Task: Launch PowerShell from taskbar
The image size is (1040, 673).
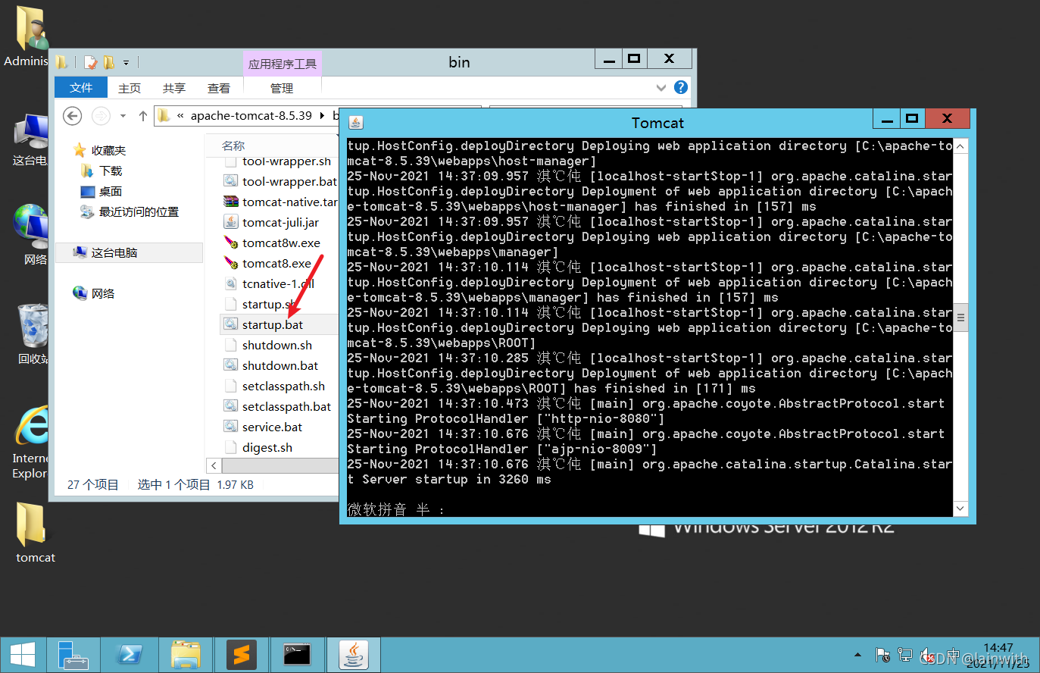Action: click(x=130, y=655)
